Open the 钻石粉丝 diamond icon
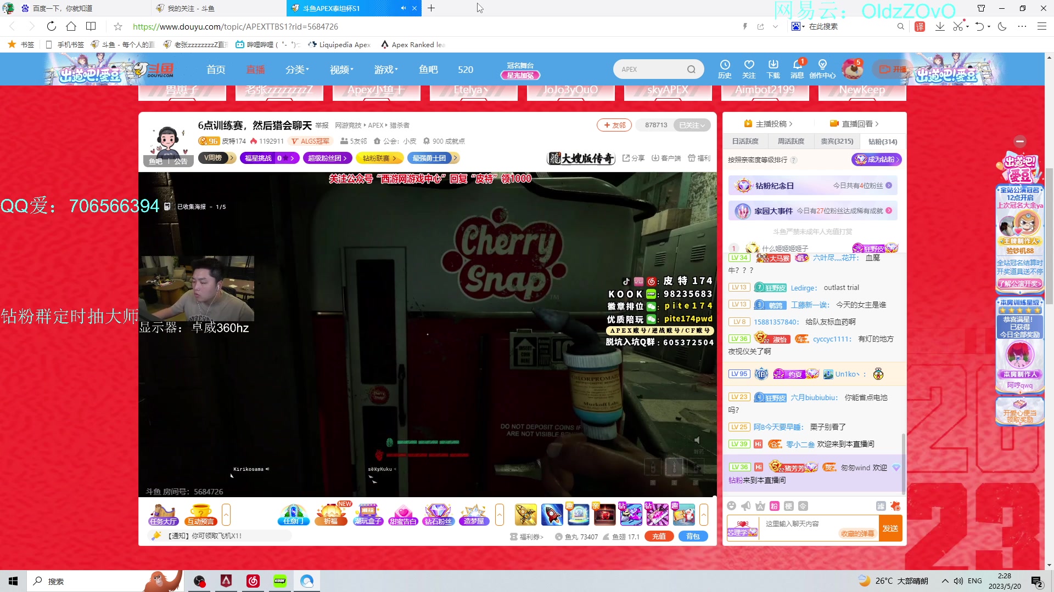 (x=438, y=515)
